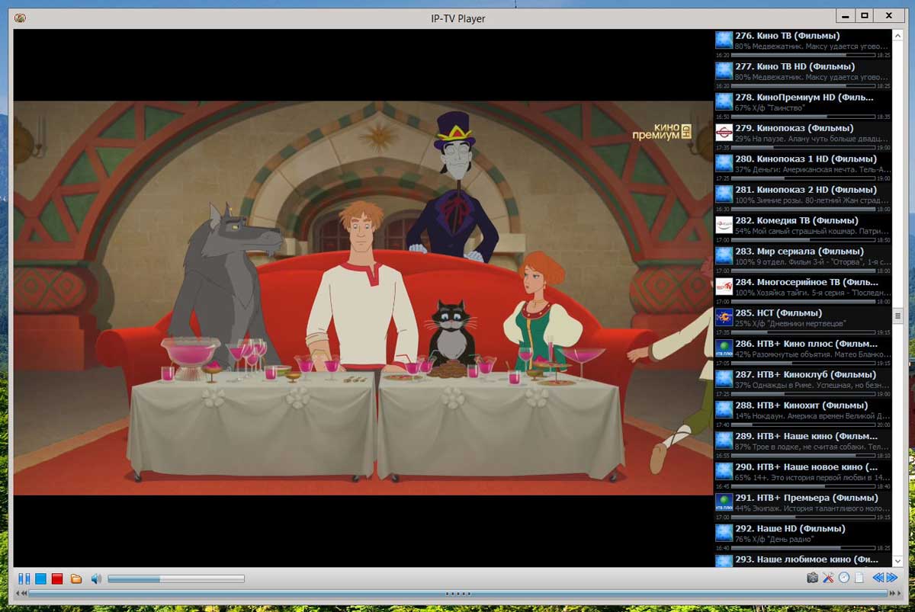Show the TV program page icon

pyautogui.click(x=859, y=578)
